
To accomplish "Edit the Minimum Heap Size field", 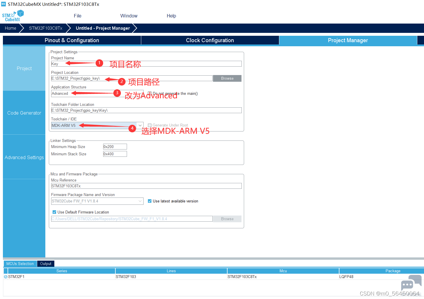I will click(115, 147).
